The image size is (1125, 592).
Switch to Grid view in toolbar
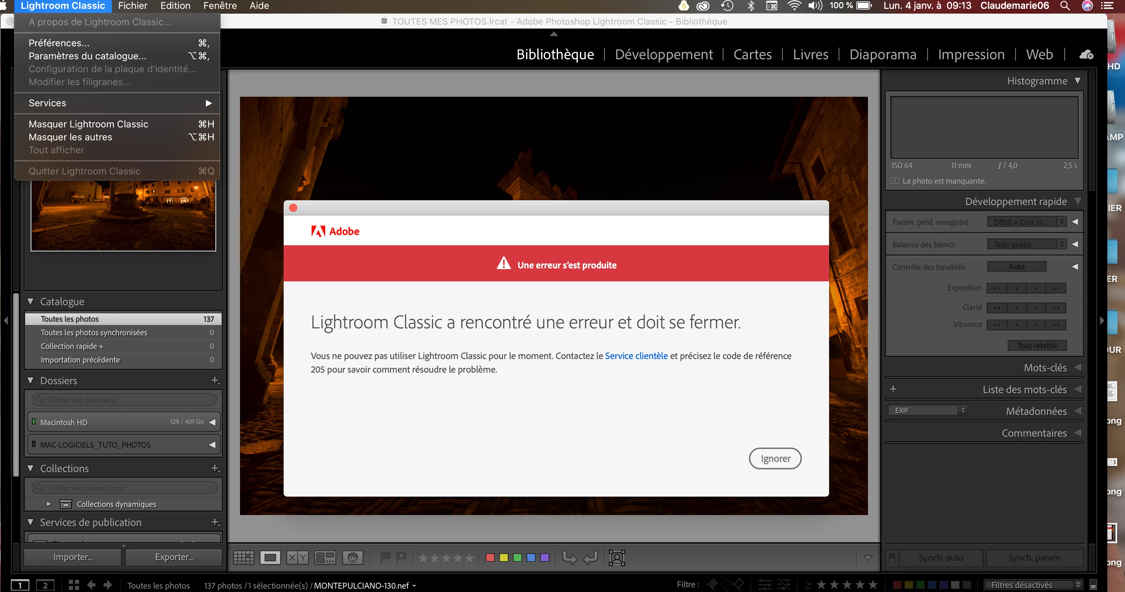243,558
